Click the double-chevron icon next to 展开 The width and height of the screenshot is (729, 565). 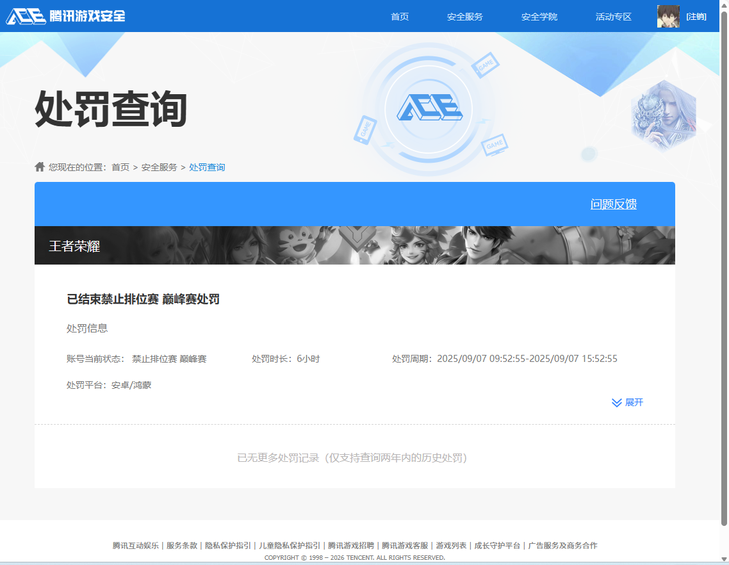(616, 402)
